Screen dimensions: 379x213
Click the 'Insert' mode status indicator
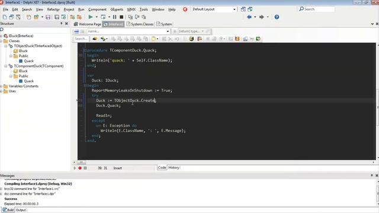118,168
